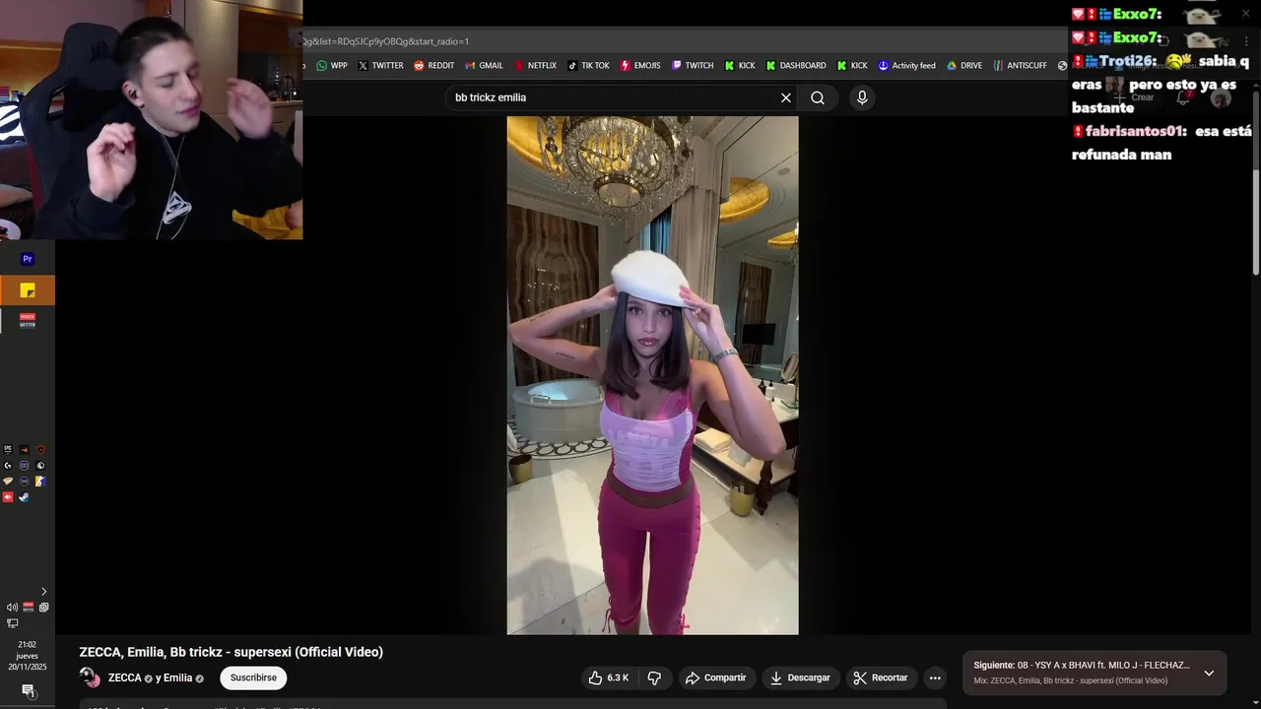Open the TIK TOK bookmark
This screenshot has width=1261, height=709.
tap(588, 66)
